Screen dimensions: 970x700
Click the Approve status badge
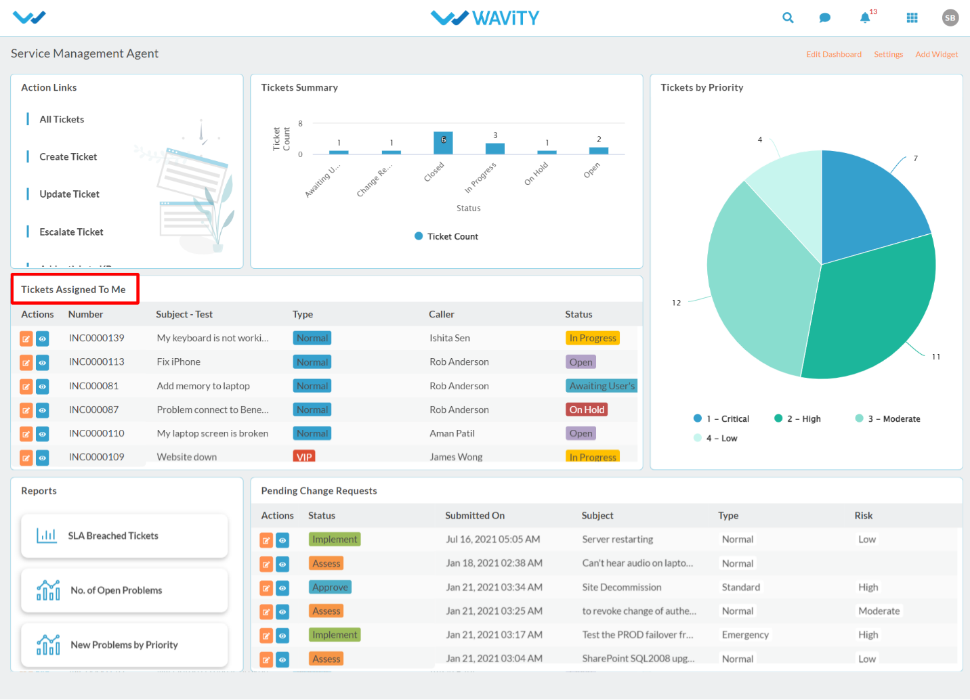click(x=330, y=588)
